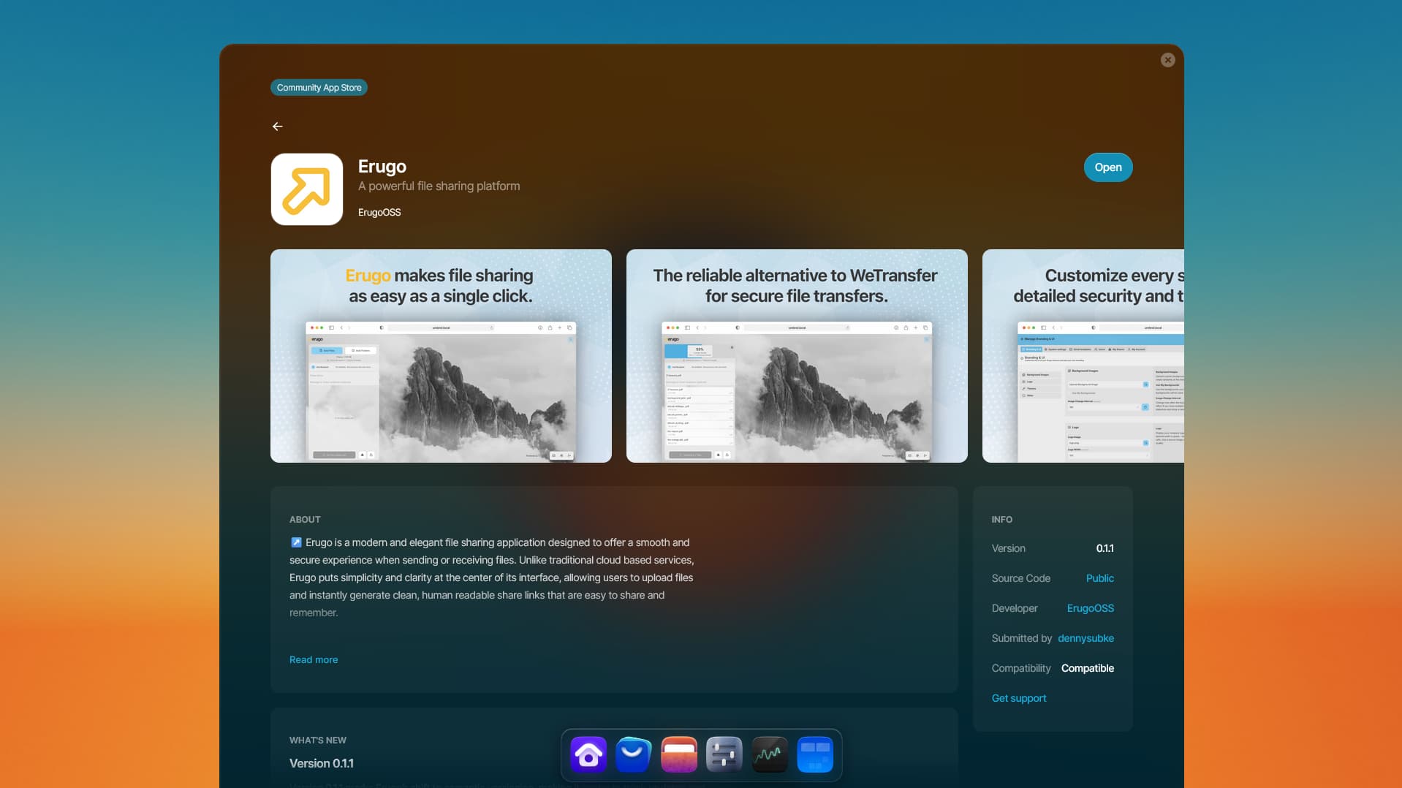Click the Version label in Info

pos(1008,548)
